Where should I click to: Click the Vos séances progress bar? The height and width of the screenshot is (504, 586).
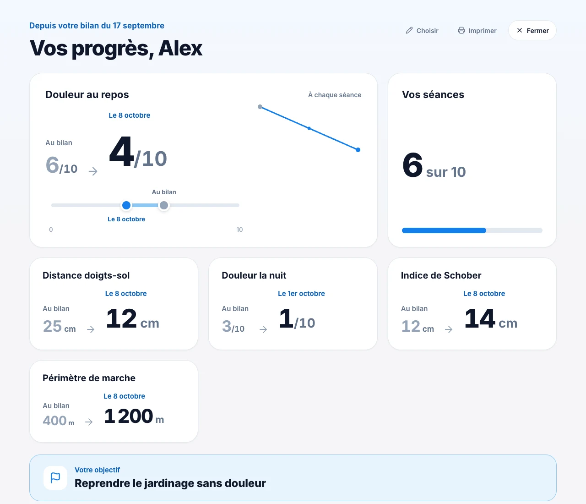click(x=472, y=230)
